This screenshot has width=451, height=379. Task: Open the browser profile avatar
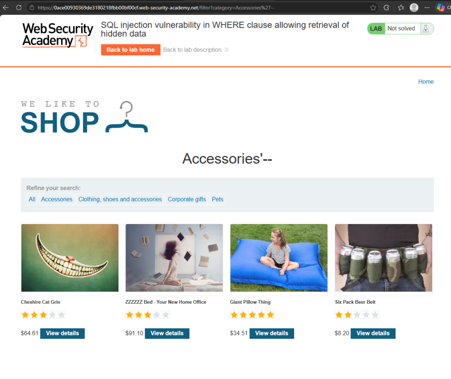(x=414, y=7)
